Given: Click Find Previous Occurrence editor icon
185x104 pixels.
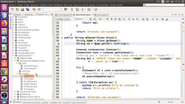Looking at the screenshot, I should 111,19.
